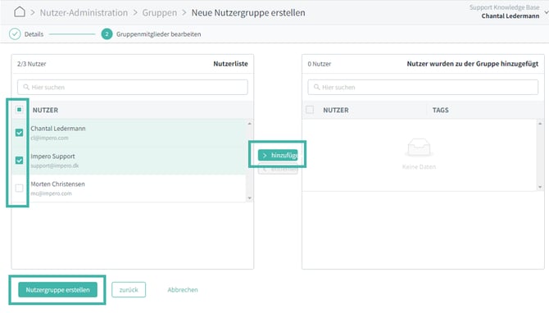549x313 pixels.
Task: Open Nutzer-Administration breadcrumb link
Action: point(84,12)
